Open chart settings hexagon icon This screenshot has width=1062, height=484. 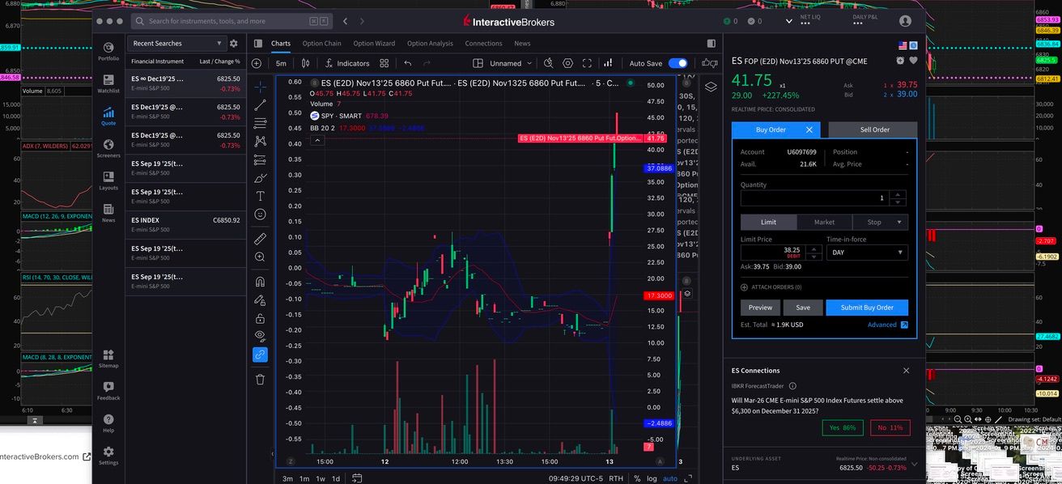[567, 63]
